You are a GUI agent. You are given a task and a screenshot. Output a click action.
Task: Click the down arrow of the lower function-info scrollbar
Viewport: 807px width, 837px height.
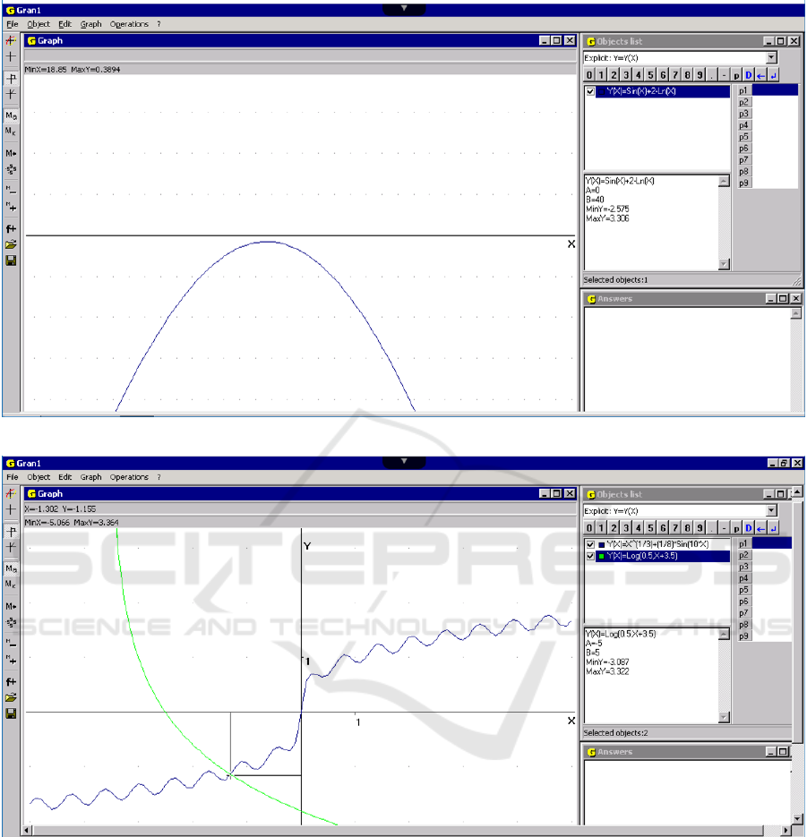pyautogui.click(x=724, y=717)
